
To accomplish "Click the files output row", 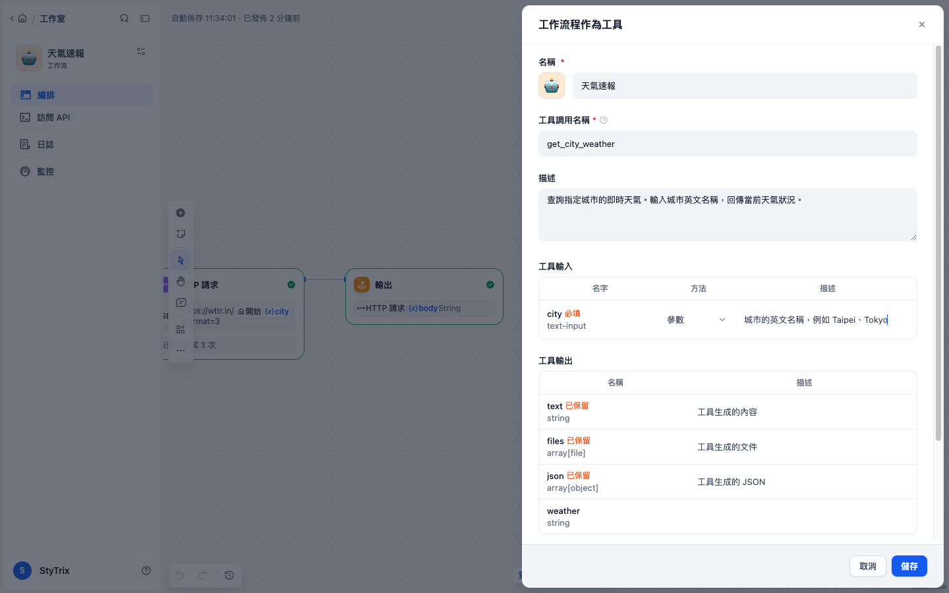I will pyautogui.click(x=728, y=447).
